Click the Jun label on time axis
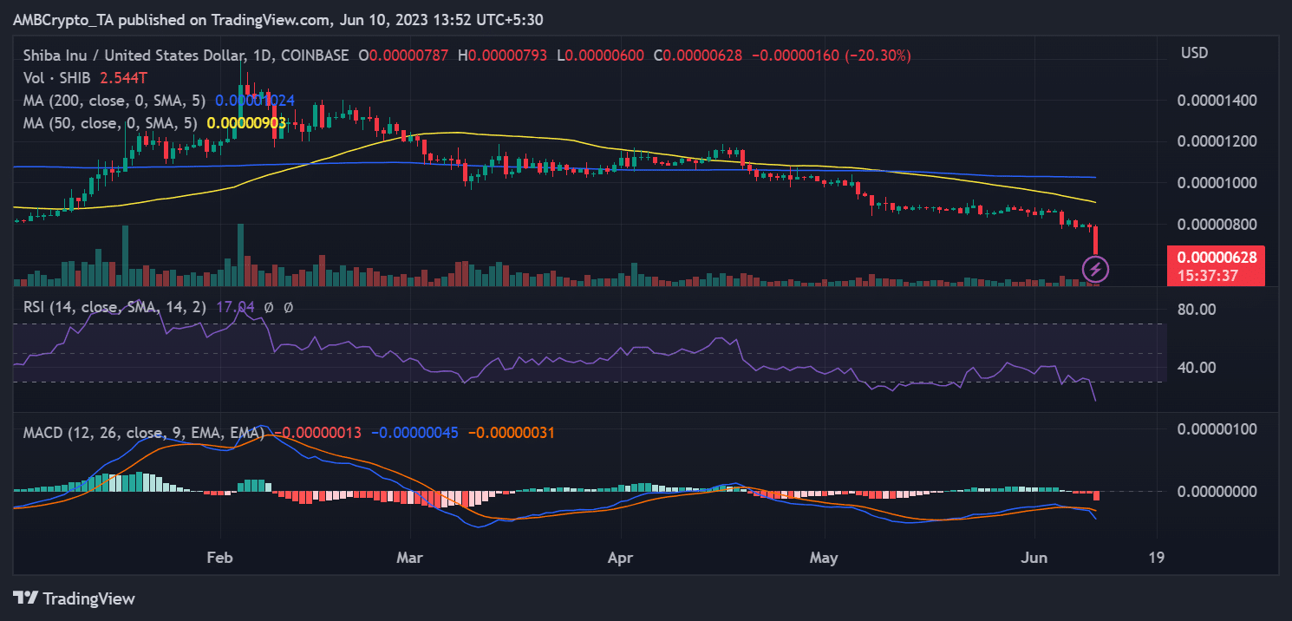Screen dimensions: 1292x621 pyautogui.click(x=1035, y=558)
